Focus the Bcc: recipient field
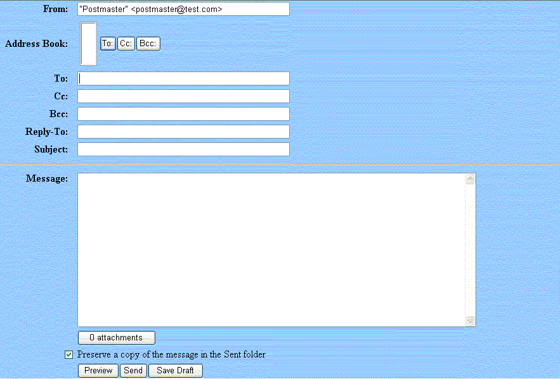 (x=183, y=114)
